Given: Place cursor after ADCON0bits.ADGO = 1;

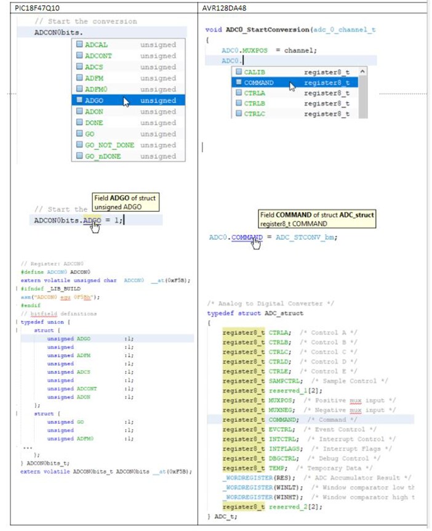Looking at the screenshot, I should point(124,221).
